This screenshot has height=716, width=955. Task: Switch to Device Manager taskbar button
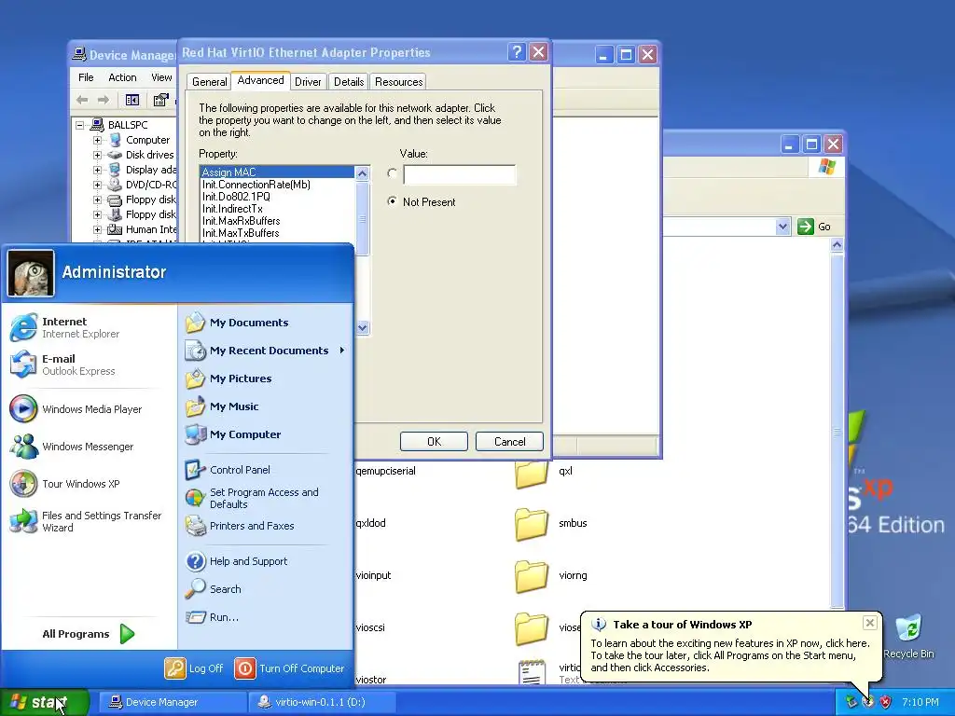click(x=172, y=702)
